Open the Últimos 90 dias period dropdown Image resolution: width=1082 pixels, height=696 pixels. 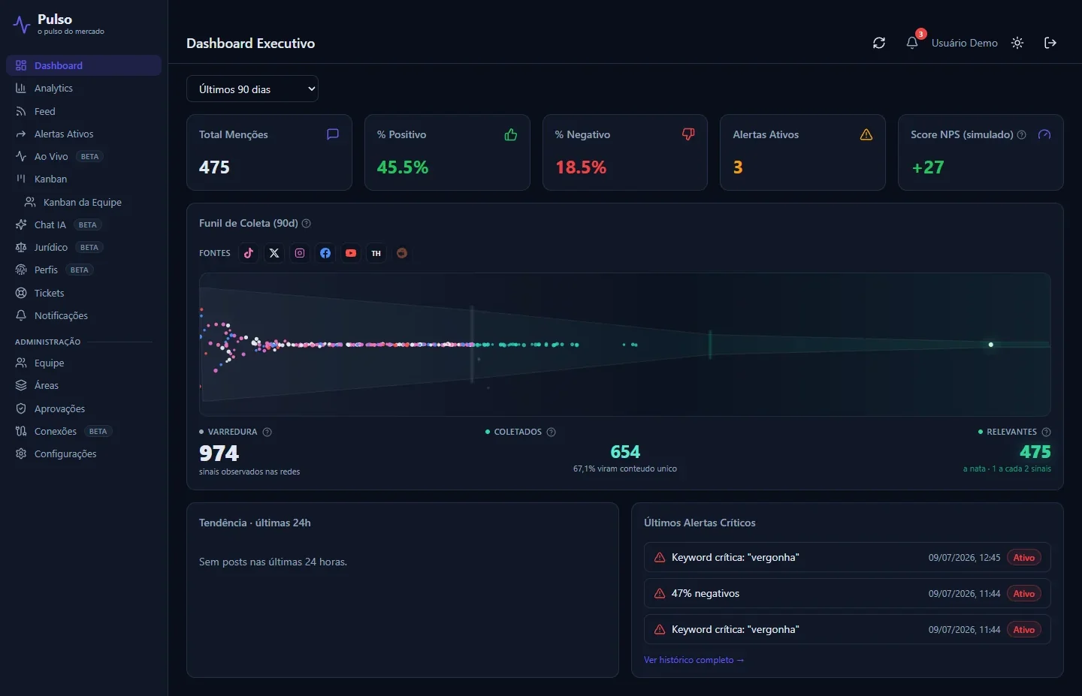(x=252, y=89)
